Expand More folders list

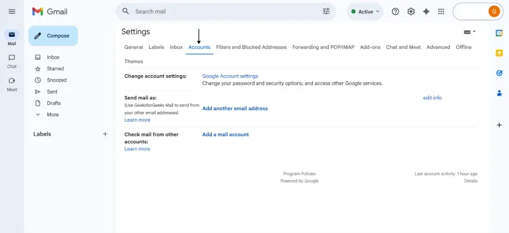pyautogui.click(x=53, y=115)
